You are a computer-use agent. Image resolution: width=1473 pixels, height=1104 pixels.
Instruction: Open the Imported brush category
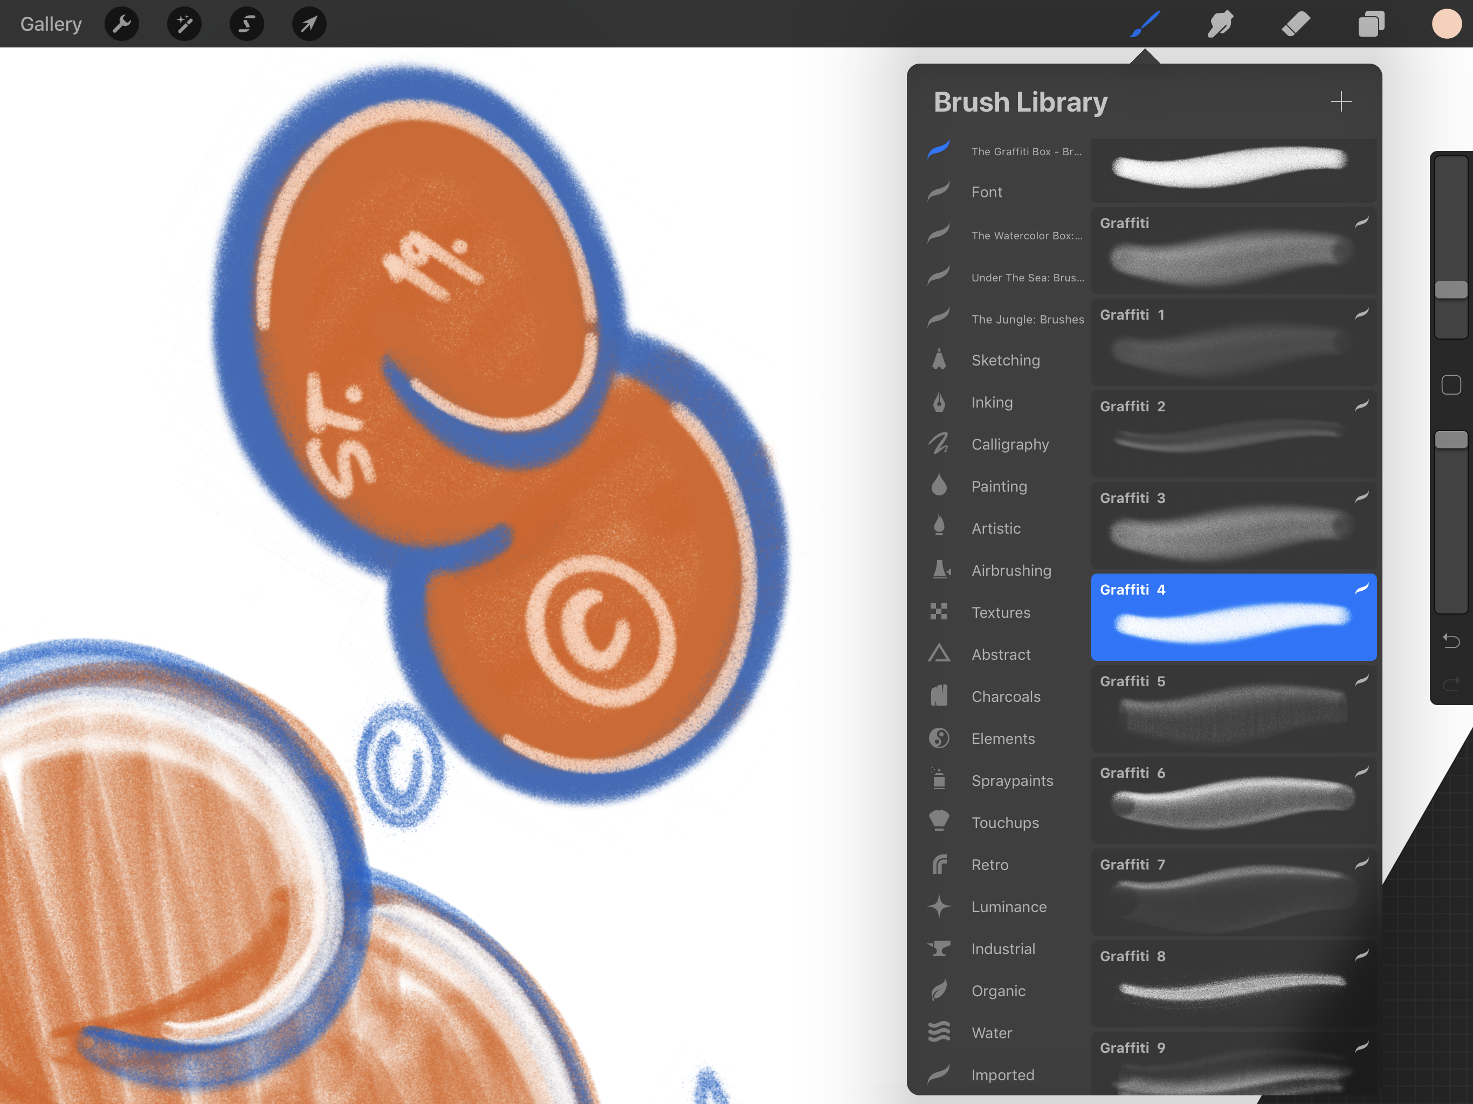click(1002, 1075)
